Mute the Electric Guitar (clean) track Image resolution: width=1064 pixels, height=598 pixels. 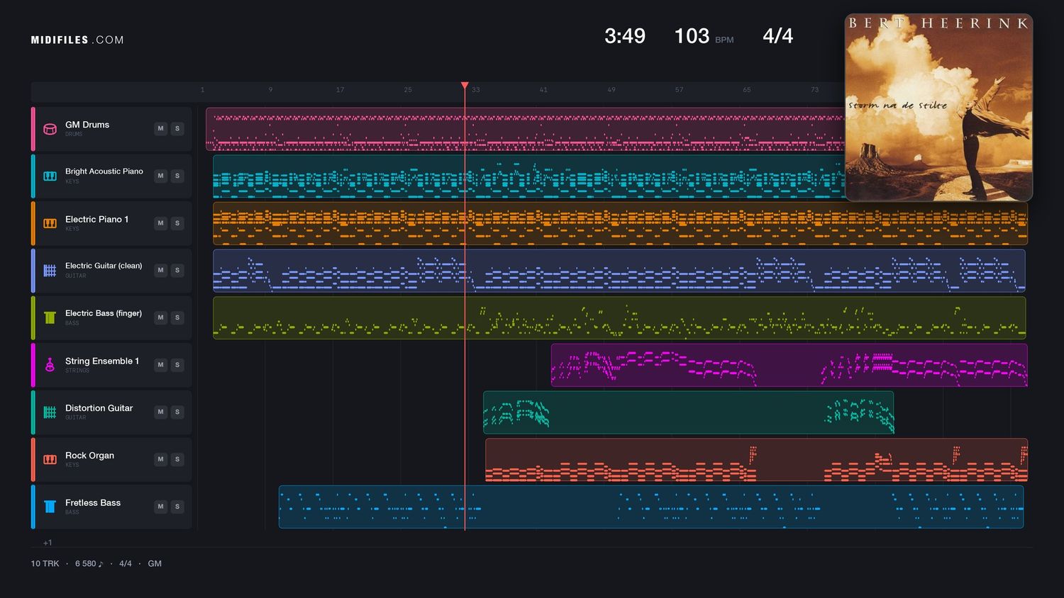click(x=160, y=270)
